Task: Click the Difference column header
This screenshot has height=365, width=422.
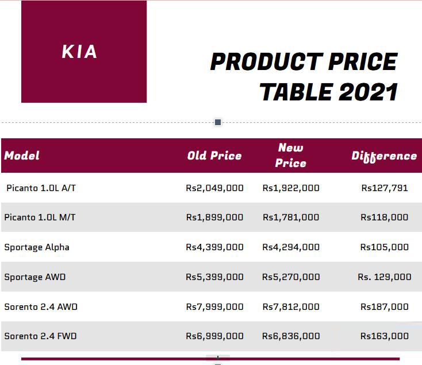Action: pos(384,156)
